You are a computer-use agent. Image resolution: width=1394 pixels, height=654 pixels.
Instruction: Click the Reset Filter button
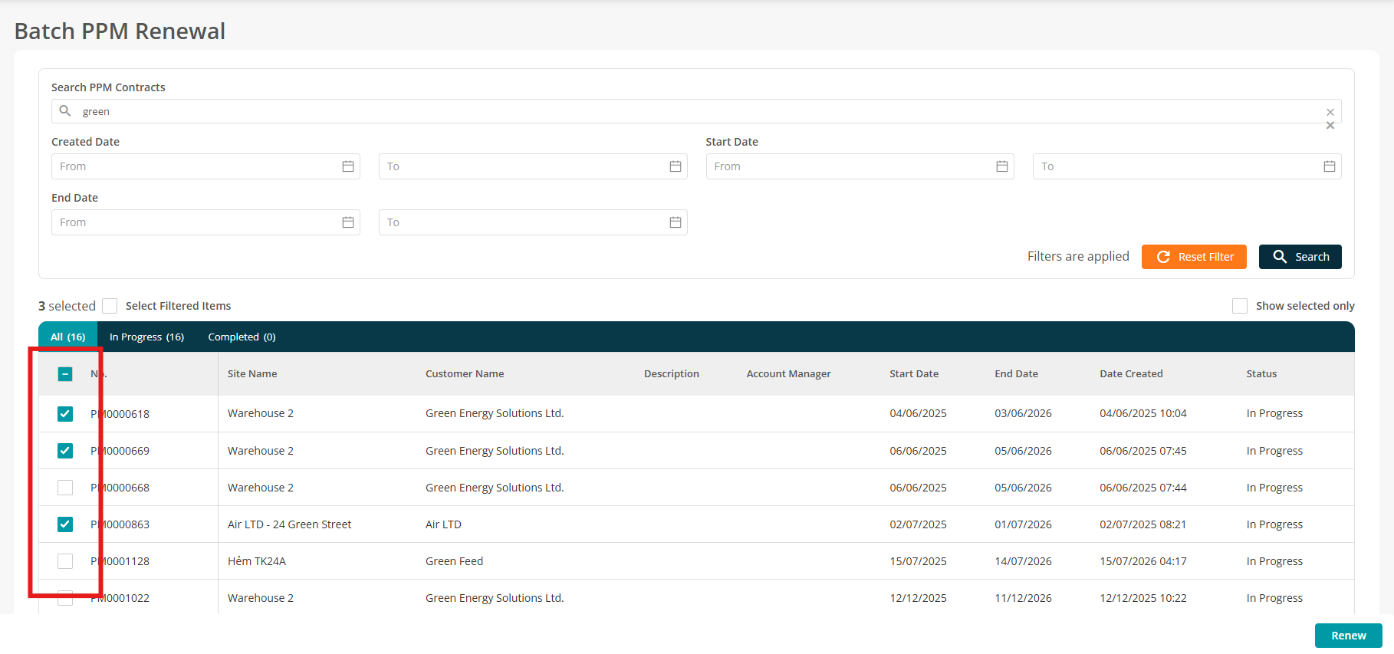1194,257
